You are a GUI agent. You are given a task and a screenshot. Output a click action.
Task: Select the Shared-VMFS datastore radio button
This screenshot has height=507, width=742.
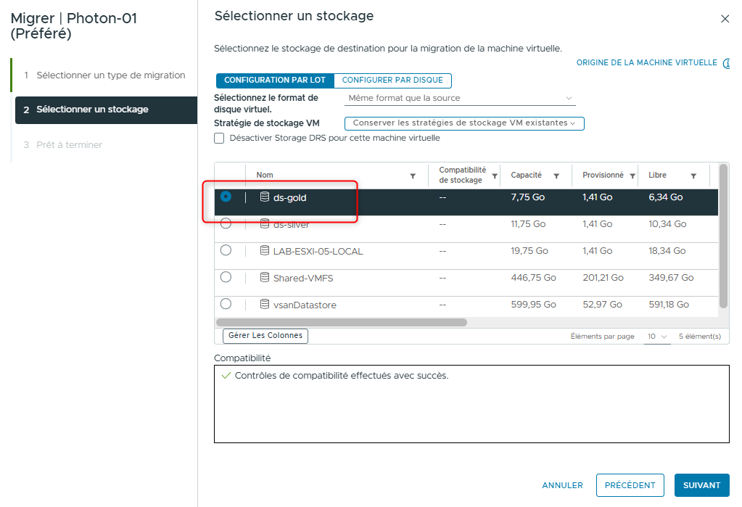click(226, 278)
